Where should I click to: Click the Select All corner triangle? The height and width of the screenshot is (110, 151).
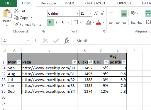click(x=4, y=50)
